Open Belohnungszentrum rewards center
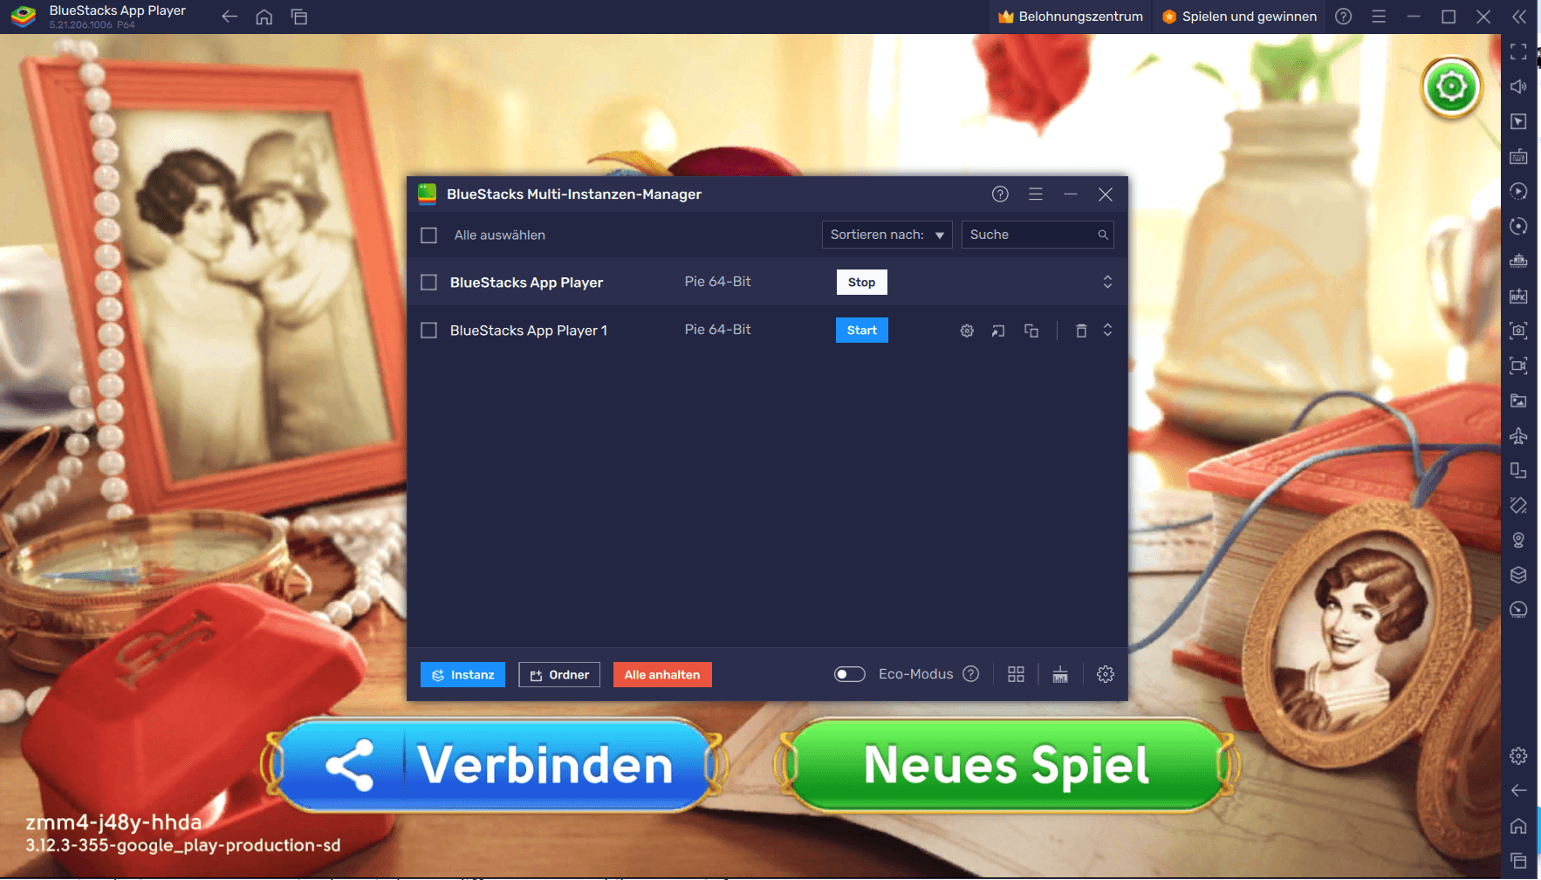1541x880 pixels. click(1070, 17)
